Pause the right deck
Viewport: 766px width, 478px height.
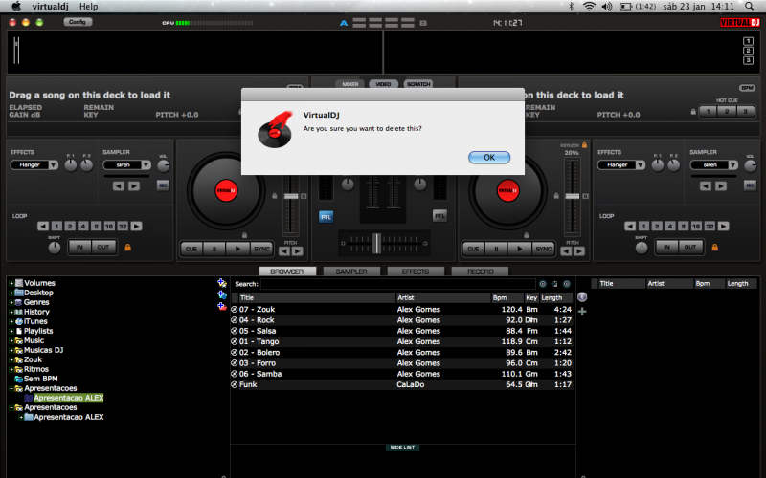click(x=496, y=249)
